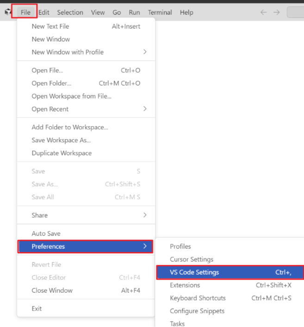Choose New Window
304x327 pixels.
(86, 39)
